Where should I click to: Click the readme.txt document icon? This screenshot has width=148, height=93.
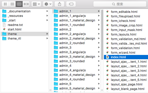tap(4, 25)
